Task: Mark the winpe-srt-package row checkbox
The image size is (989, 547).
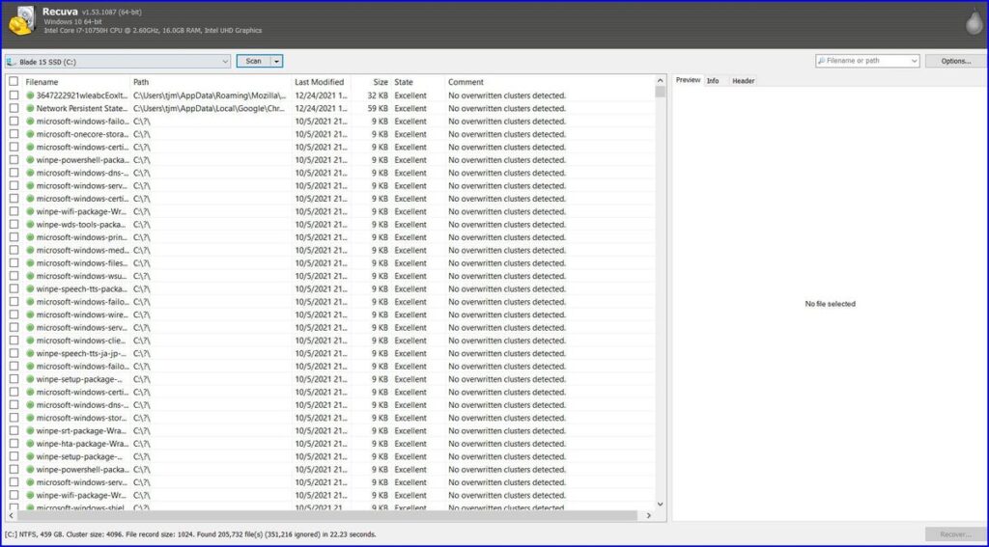Action: [14, 431]
